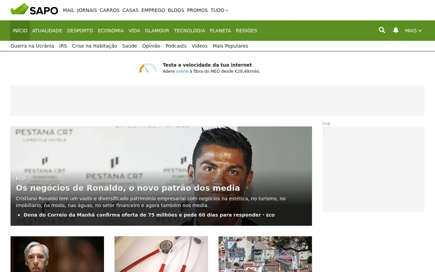The height and width of the screenshot is (272, 435).
Task: Open the search magnifier icon
Action: (382, 30)
